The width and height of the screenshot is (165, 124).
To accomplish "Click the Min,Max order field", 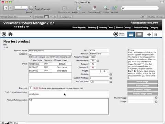I will tap(99, 82).
